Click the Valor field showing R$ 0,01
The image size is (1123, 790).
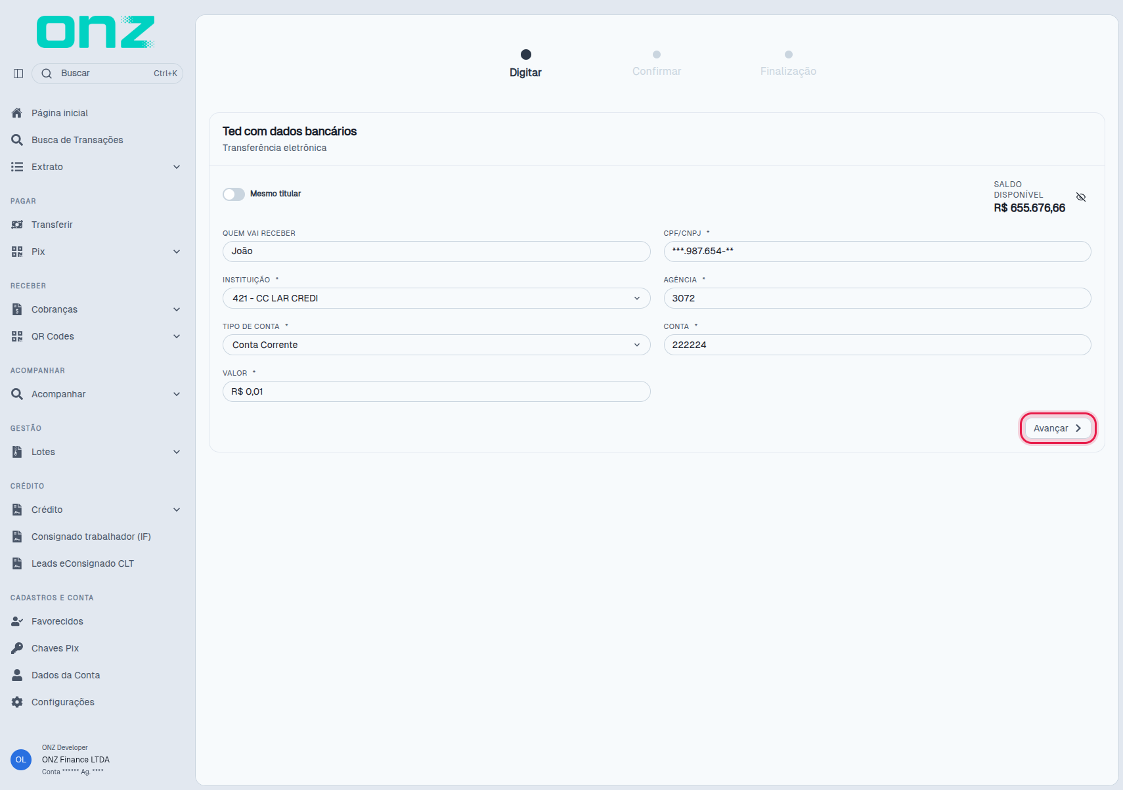pos(436,391)
